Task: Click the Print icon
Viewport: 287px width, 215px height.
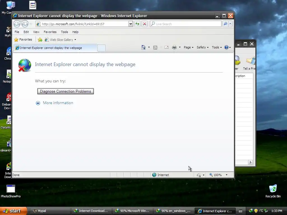Action: [174, 47]
